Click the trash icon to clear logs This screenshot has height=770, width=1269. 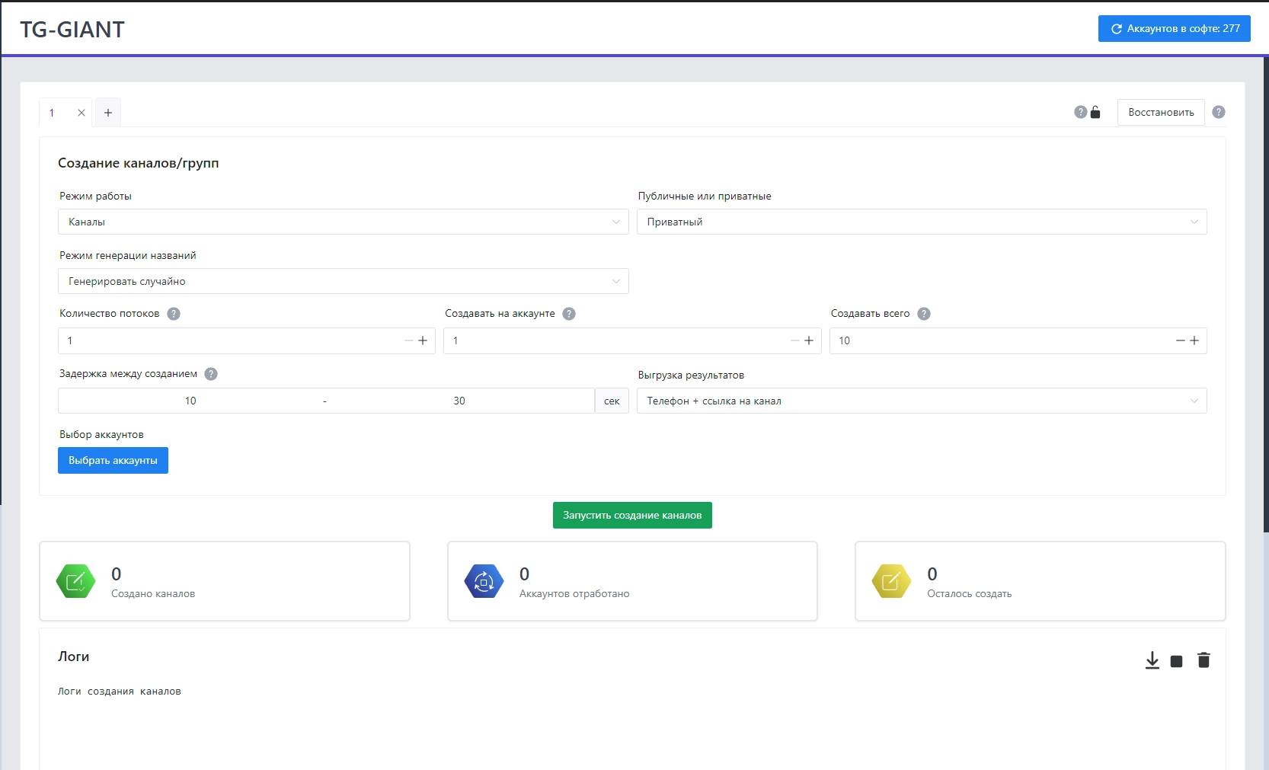(x=1203, y=660)
